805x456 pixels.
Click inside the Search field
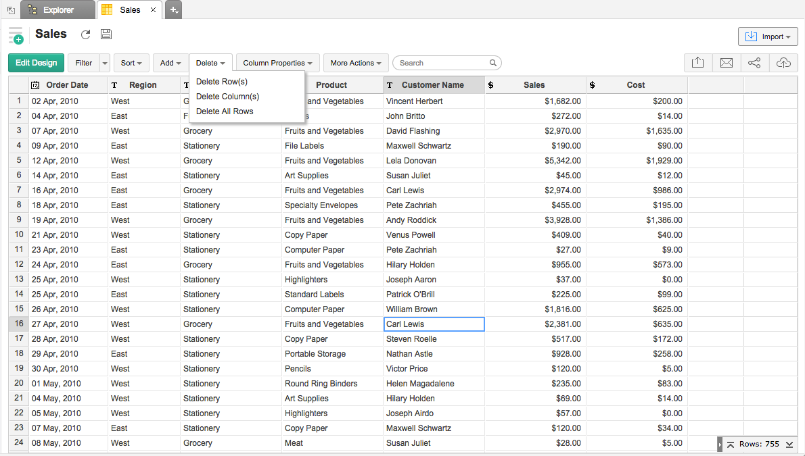(x=443, y=63)
